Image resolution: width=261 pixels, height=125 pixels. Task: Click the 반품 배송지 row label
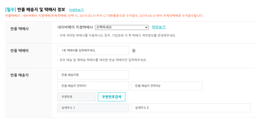tap(20, 75)
